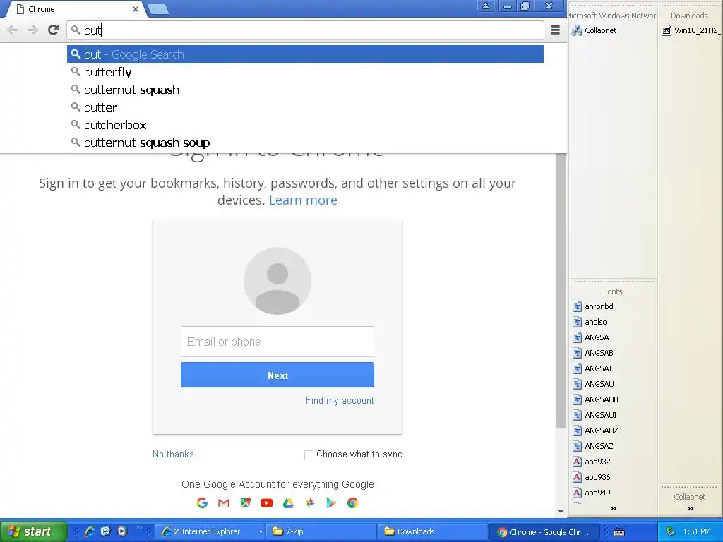Click the system tray network icon
Image resolution: width=723 pixels, height=542 pixels.
point(671,531)
